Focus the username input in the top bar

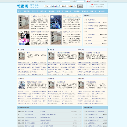(66, 1)
